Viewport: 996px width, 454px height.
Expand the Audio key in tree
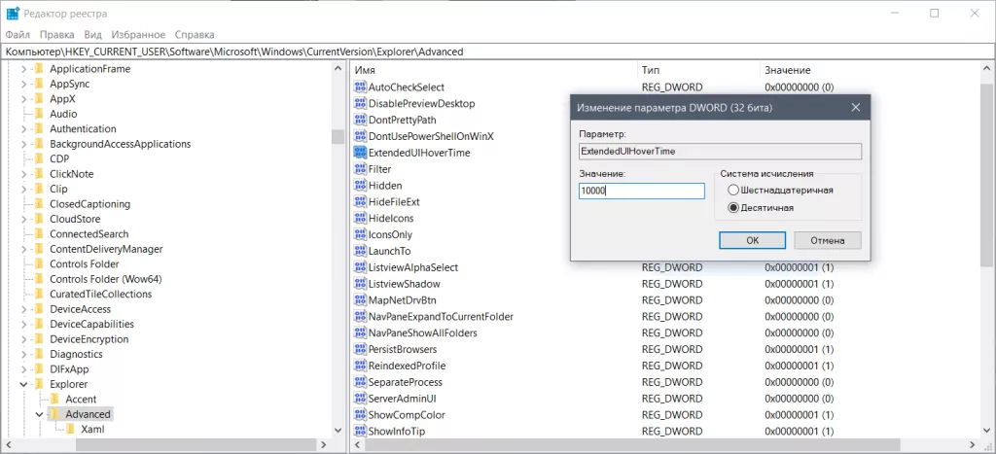point(23,114)
